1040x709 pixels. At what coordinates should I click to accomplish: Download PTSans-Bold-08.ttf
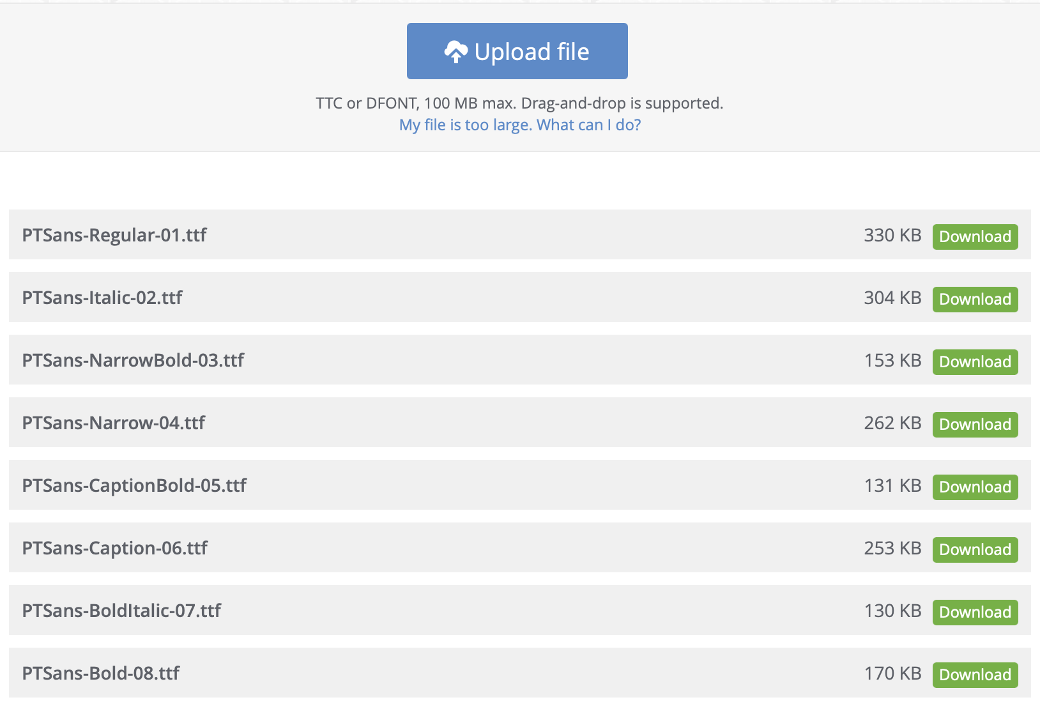[975, 675]
